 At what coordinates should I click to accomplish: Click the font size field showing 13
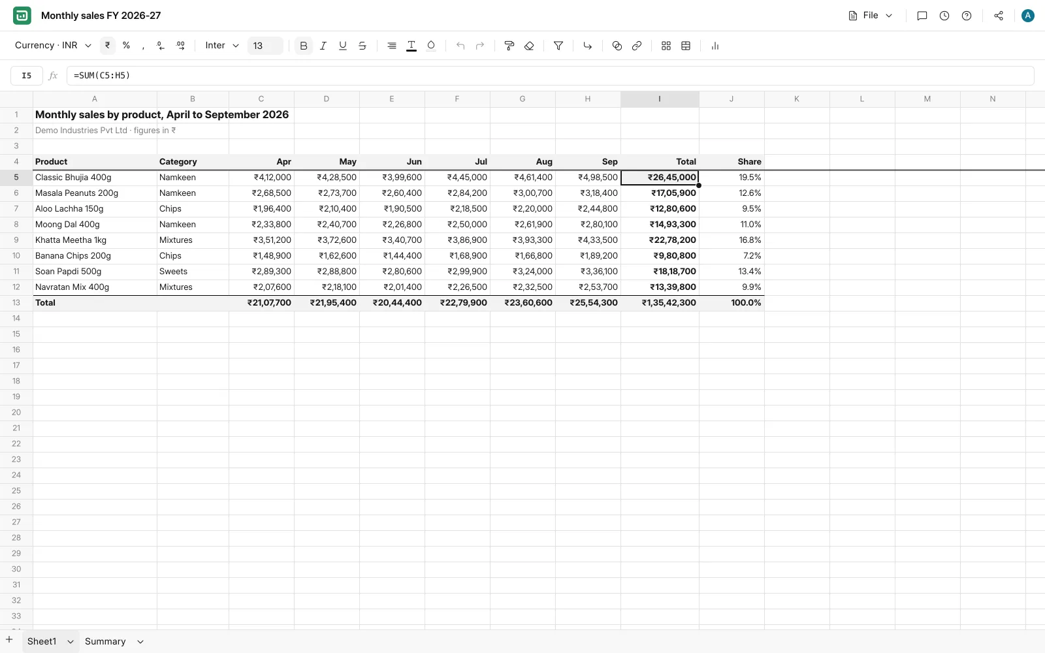pyautogui.click(x=265, y=46)
